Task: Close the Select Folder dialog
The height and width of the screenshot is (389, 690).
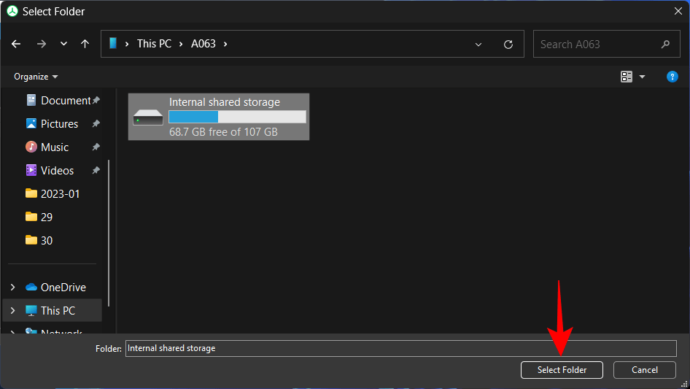Action: pos(678,12)
